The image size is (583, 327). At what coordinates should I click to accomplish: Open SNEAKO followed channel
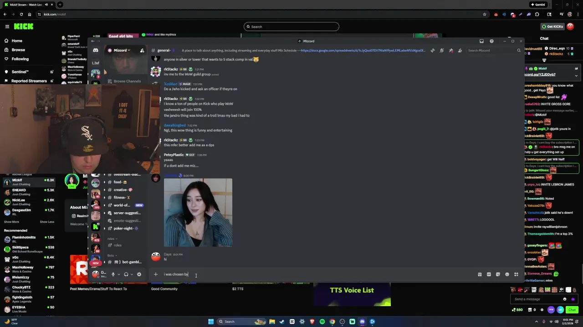[29, 192]
